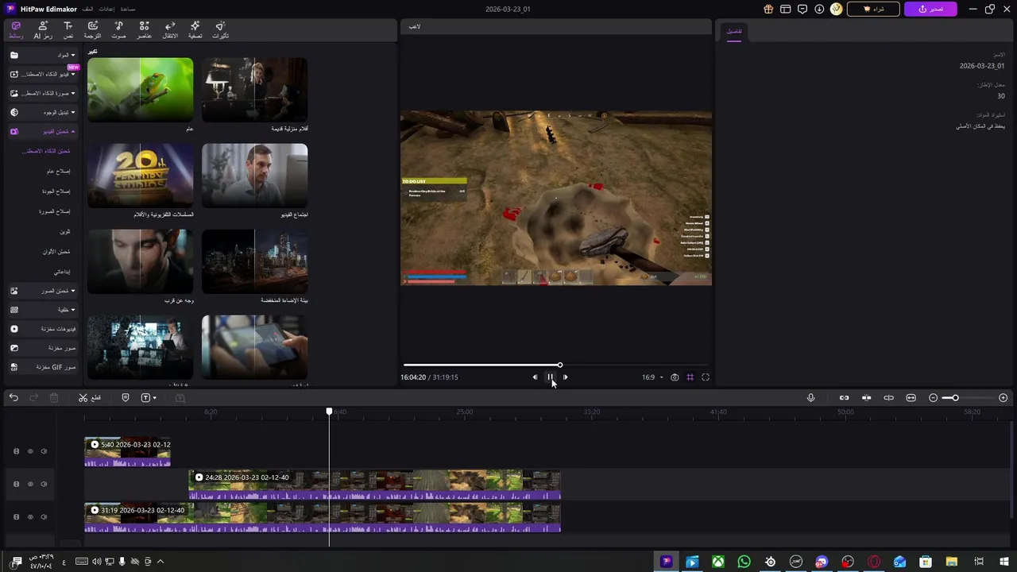Viewport: 1017px width, 572px height.
Task: Switch to the Text (نص) tab
Action: pyautogui.click(x=68, y=30)
